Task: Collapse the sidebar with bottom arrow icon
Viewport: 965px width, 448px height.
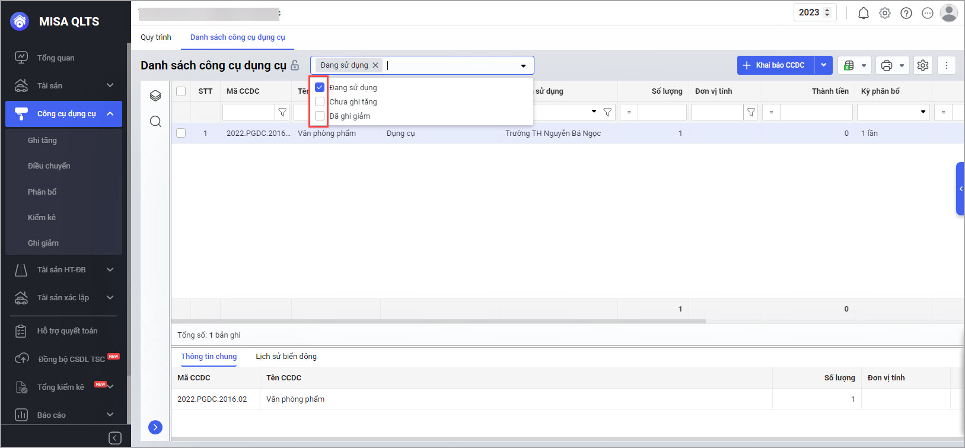Action: click(115, 438)
